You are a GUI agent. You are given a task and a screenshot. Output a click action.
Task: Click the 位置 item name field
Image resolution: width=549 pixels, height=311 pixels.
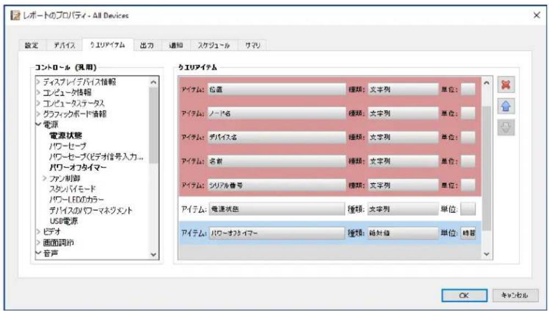point(277,89)
